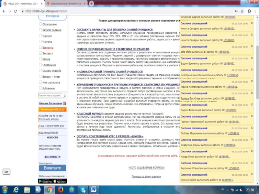Image resolution: width=259 pixels, height=194 pixels.
Task: Open the saved passwords key icon
Action: point(236,11)
